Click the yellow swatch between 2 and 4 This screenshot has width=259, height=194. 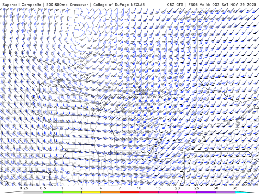click(x=91, y=192)
